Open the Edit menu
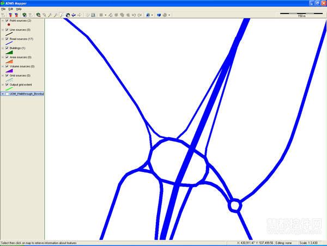Image resolution: width=327 pixels, height=246 pixels. [x=11, y=9]
